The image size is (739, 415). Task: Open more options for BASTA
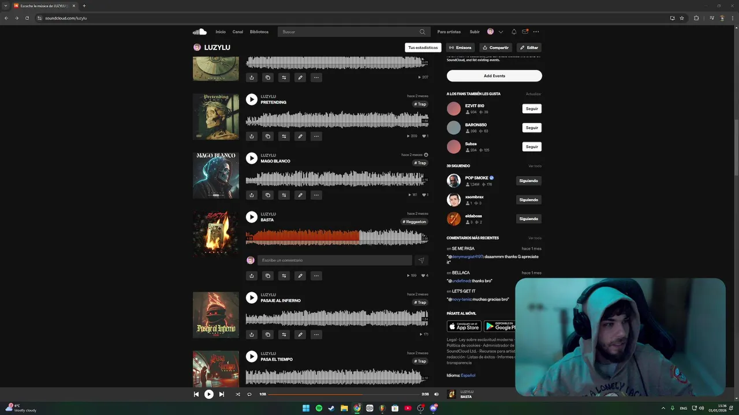316,276
